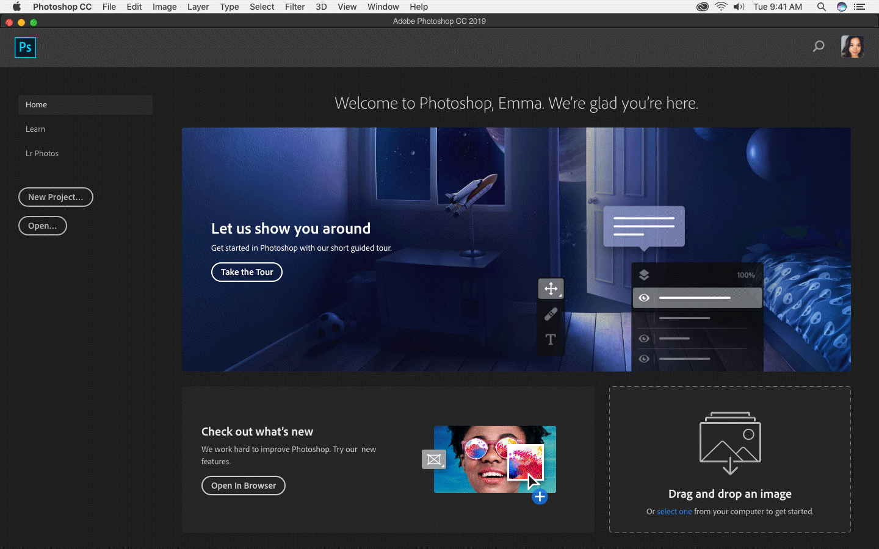Click the Photoshop Ps logo icon
Screen dimensions: 879x549
click(x=25, y=48)
